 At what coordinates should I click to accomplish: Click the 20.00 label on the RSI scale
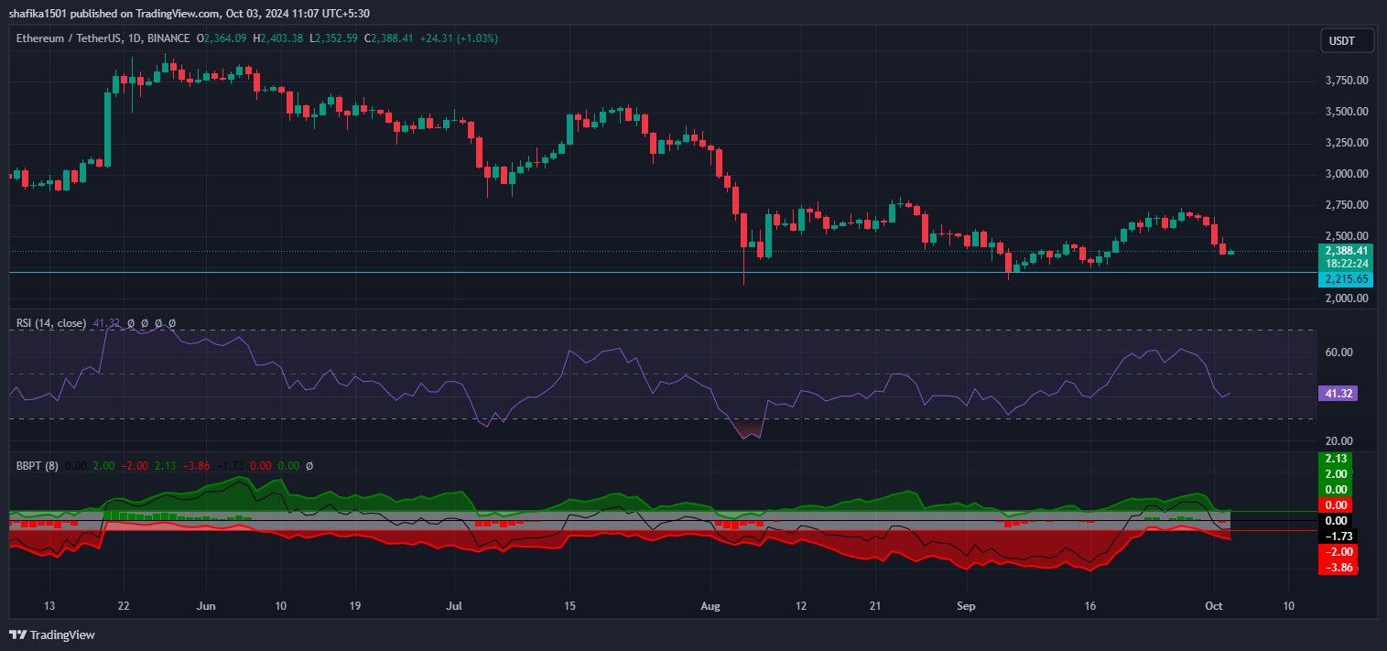1338,441
